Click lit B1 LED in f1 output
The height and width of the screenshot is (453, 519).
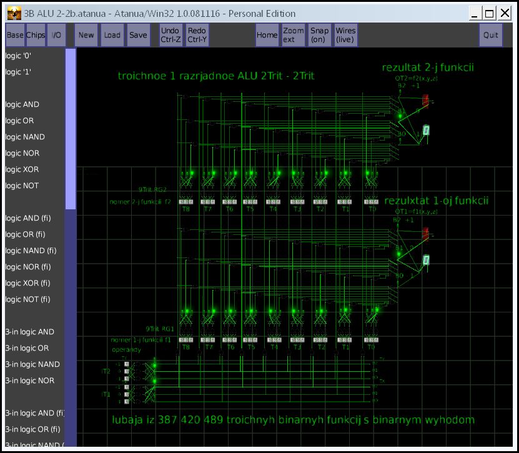(x=399, y=254)
